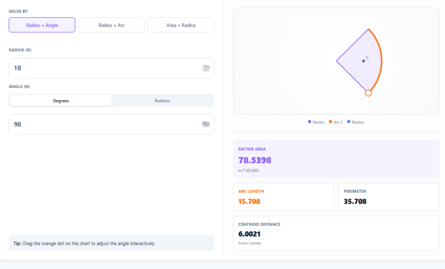The image size is (445, 269).
Task: Click the Arc Length result card
Action: click(x=283, y=197)
